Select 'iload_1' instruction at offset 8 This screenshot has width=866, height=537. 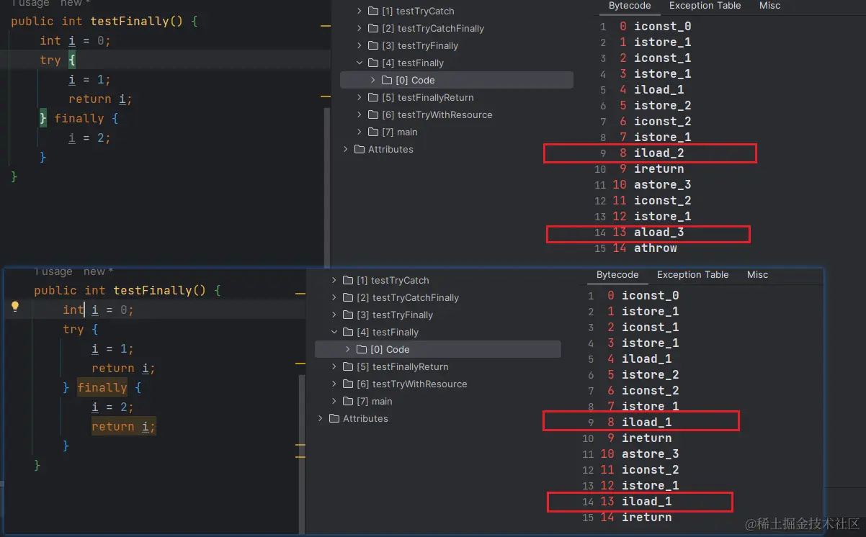tap(647, 423)
